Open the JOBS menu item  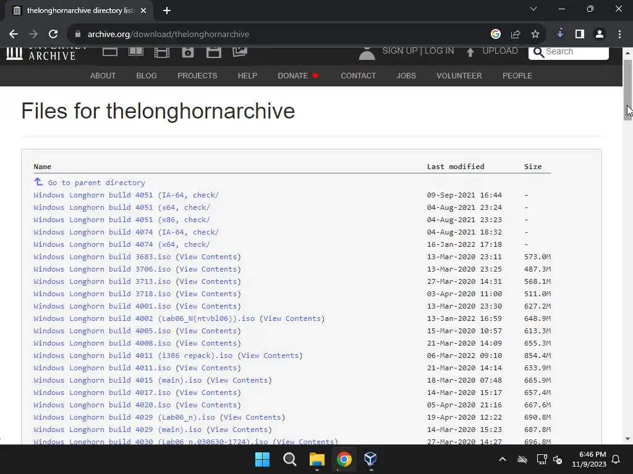coord(406,76)
